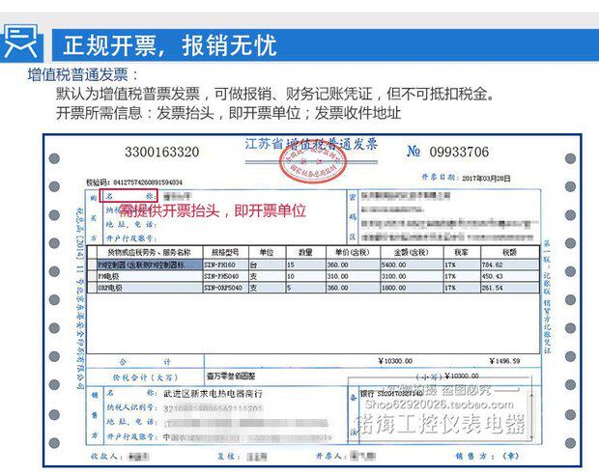The width and height of the screenshot is (599, 474).
Task: Click the "开票人" label at the bottom
Action: point(330,456)
